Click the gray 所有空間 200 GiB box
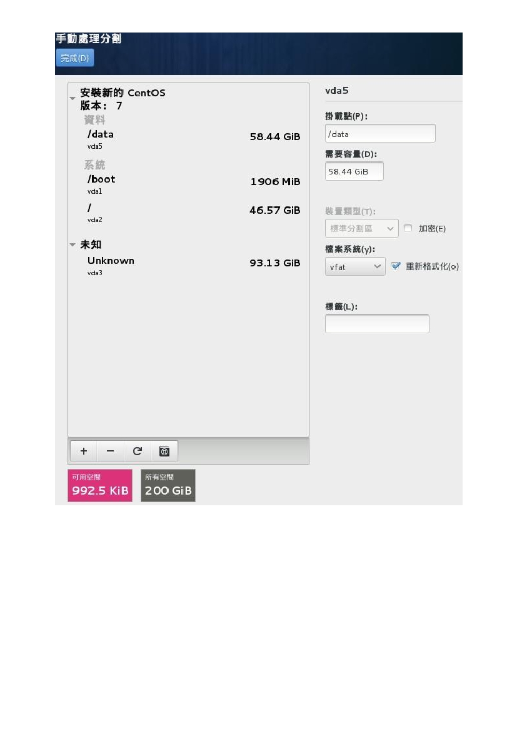Viewport: 517px width, 731px height. point(168,485)
